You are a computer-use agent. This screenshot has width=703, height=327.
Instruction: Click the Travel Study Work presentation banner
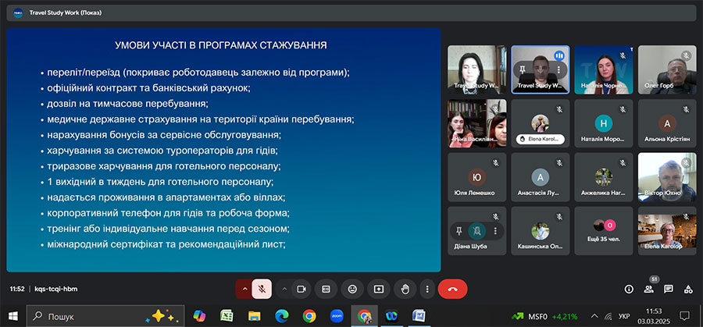pyautogui.click(x=351, y=12)
